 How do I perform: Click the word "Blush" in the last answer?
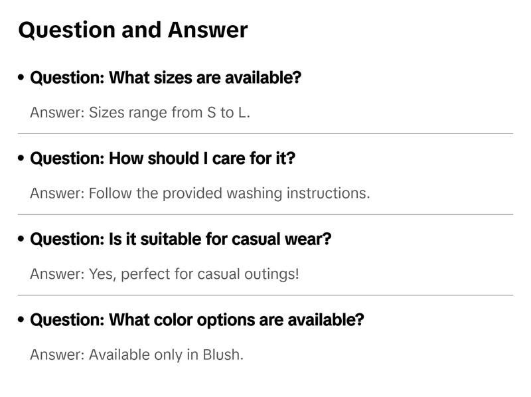pyautogui.click(x=222, y=355)
